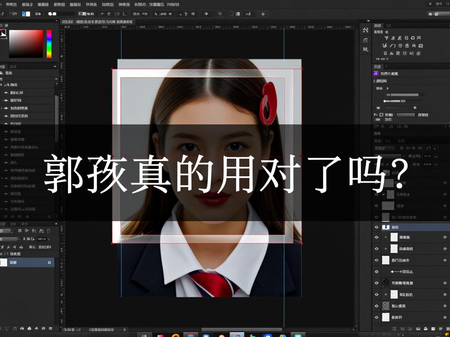Hide the highlighted blue layer via its eye icon

coord(376,227)
